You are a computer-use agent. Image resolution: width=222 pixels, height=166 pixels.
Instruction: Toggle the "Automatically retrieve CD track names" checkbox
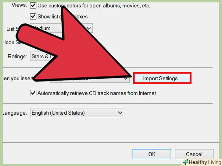click(33, 93)
